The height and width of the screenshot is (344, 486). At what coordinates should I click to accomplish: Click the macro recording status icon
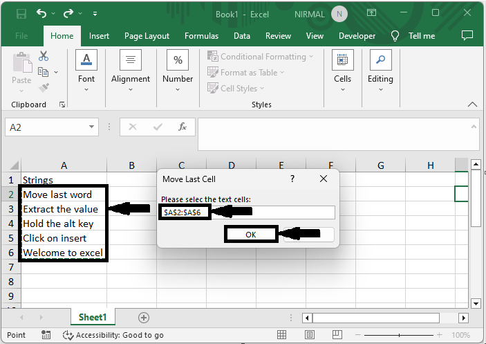click(46, 335)
